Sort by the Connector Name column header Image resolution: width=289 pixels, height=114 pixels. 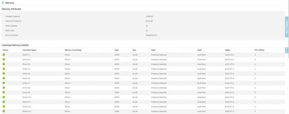pyautogui.click(x=29, y=50)
